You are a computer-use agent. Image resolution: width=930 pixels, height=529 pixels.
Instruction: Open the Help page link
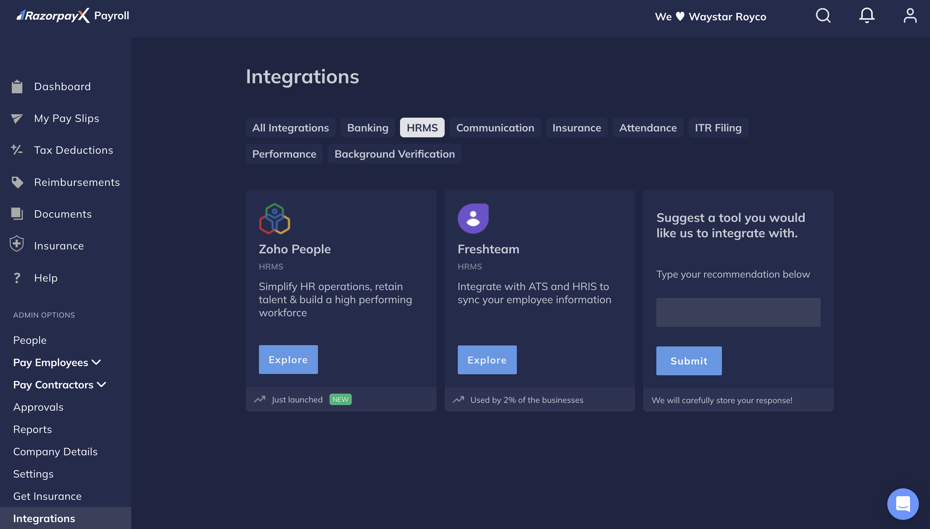(x=46, y=278)
